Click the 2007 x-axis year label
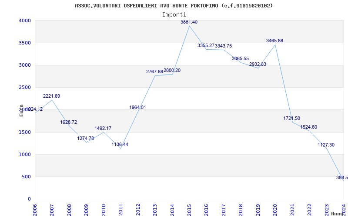Image resolution: width=348 pixels, height=218 pixels. point(52,210)
